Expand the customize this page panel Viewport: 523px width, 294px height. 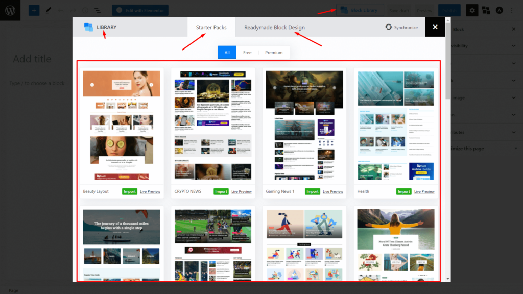(516, 149)
